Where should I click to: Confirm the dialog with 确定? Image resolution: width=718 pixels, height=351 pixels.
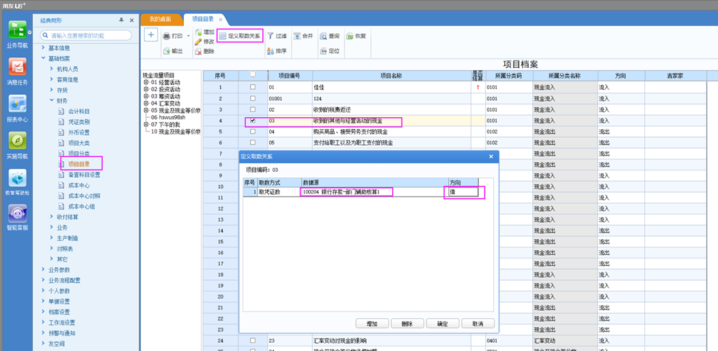[442, 324]
